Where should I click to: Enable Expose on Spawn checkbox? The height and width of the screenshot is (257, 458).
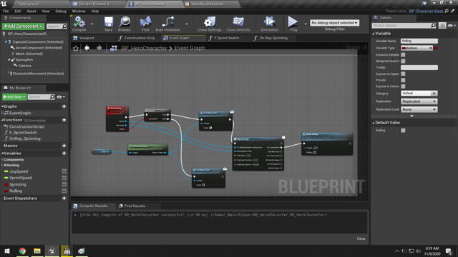tap(403, 74)
